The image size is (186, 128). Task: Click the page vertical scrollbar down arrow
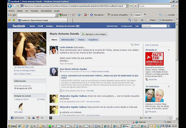pyautogui.click(x=177, y=118)
